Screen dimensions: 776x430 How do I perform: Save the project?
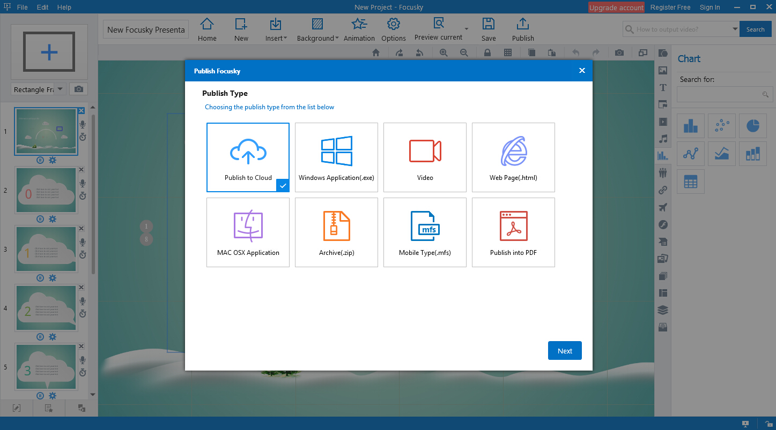(x=489, y=29)
